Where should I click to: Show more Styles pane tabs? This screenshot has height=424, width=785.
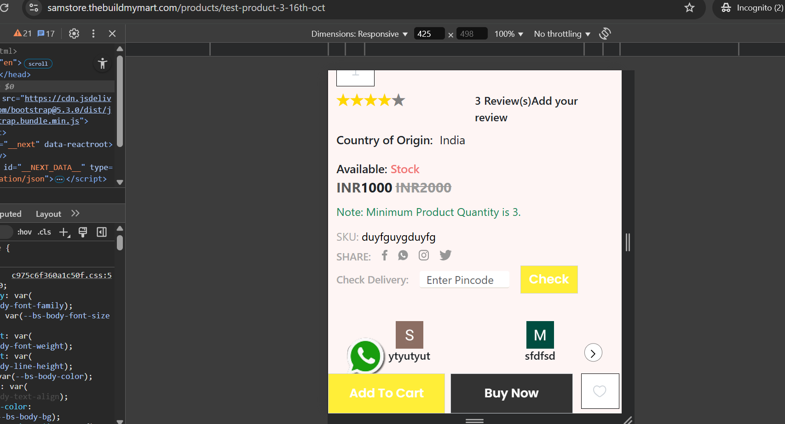75,214
